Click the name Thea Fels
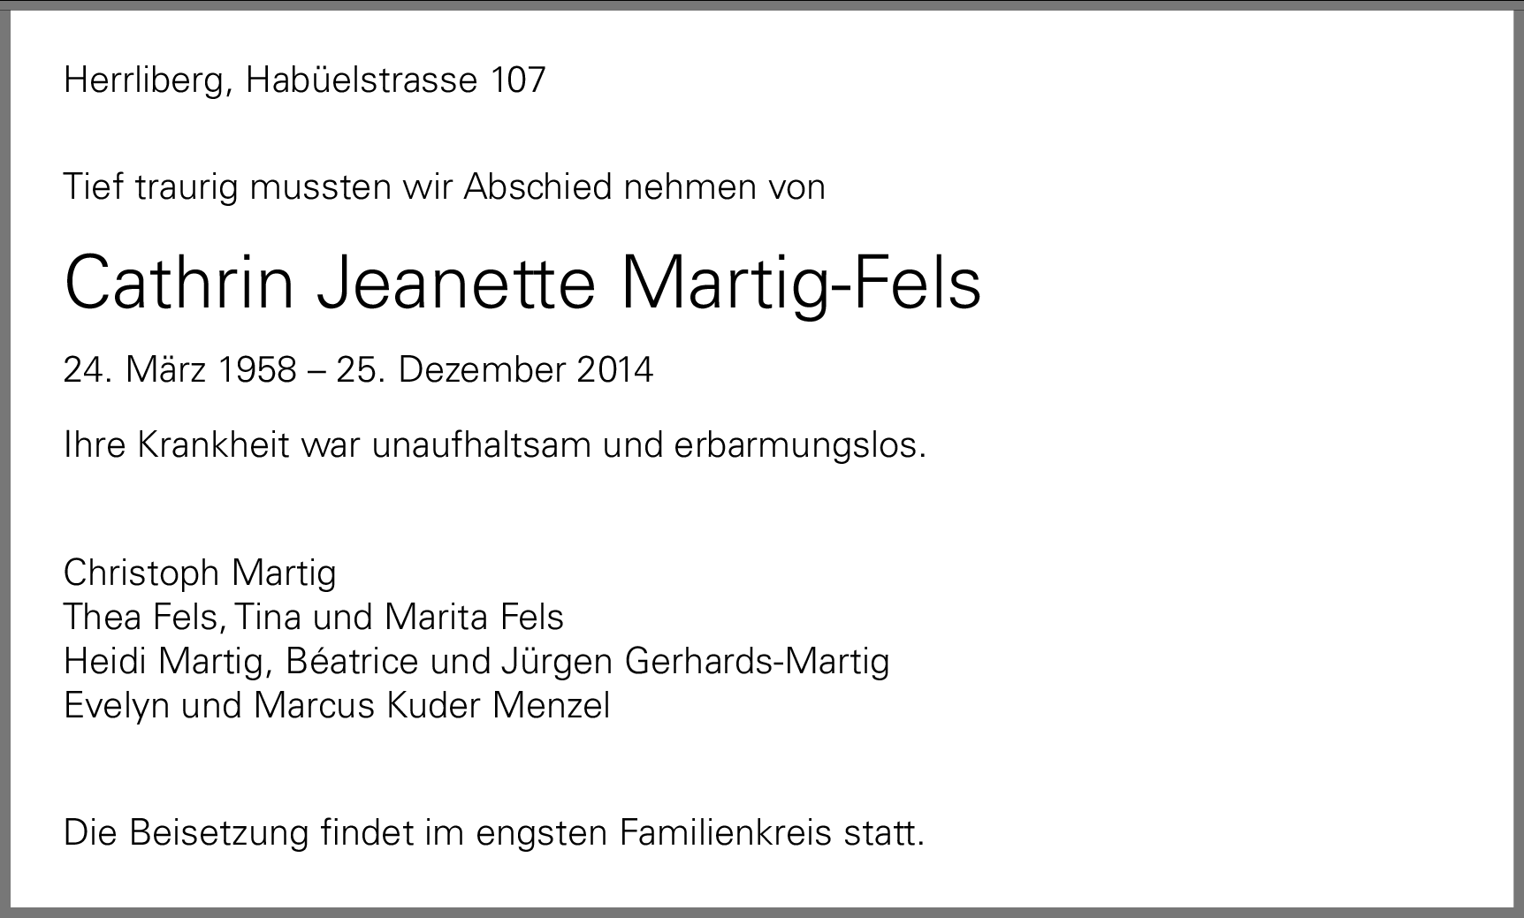Image resolution: width=1524 pixels, height=918 pixels. (x=141, y=617)
